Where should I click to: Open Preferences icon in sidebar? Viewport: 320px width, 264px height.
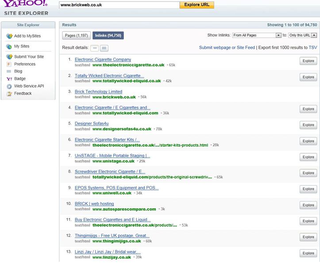(9, 64)
